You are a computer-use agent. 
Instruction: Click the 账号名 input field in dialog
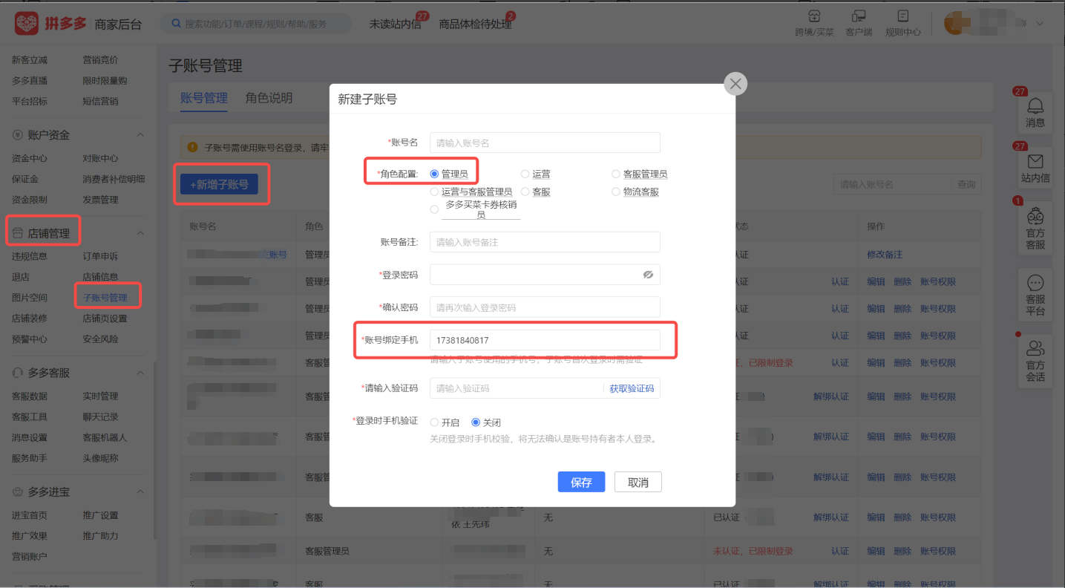coord(545,143)
